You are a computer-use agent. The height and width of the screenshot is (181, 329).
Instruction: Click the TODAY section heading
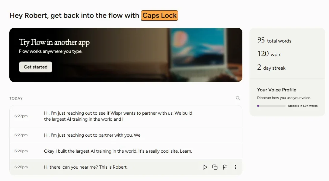[16, 98]
